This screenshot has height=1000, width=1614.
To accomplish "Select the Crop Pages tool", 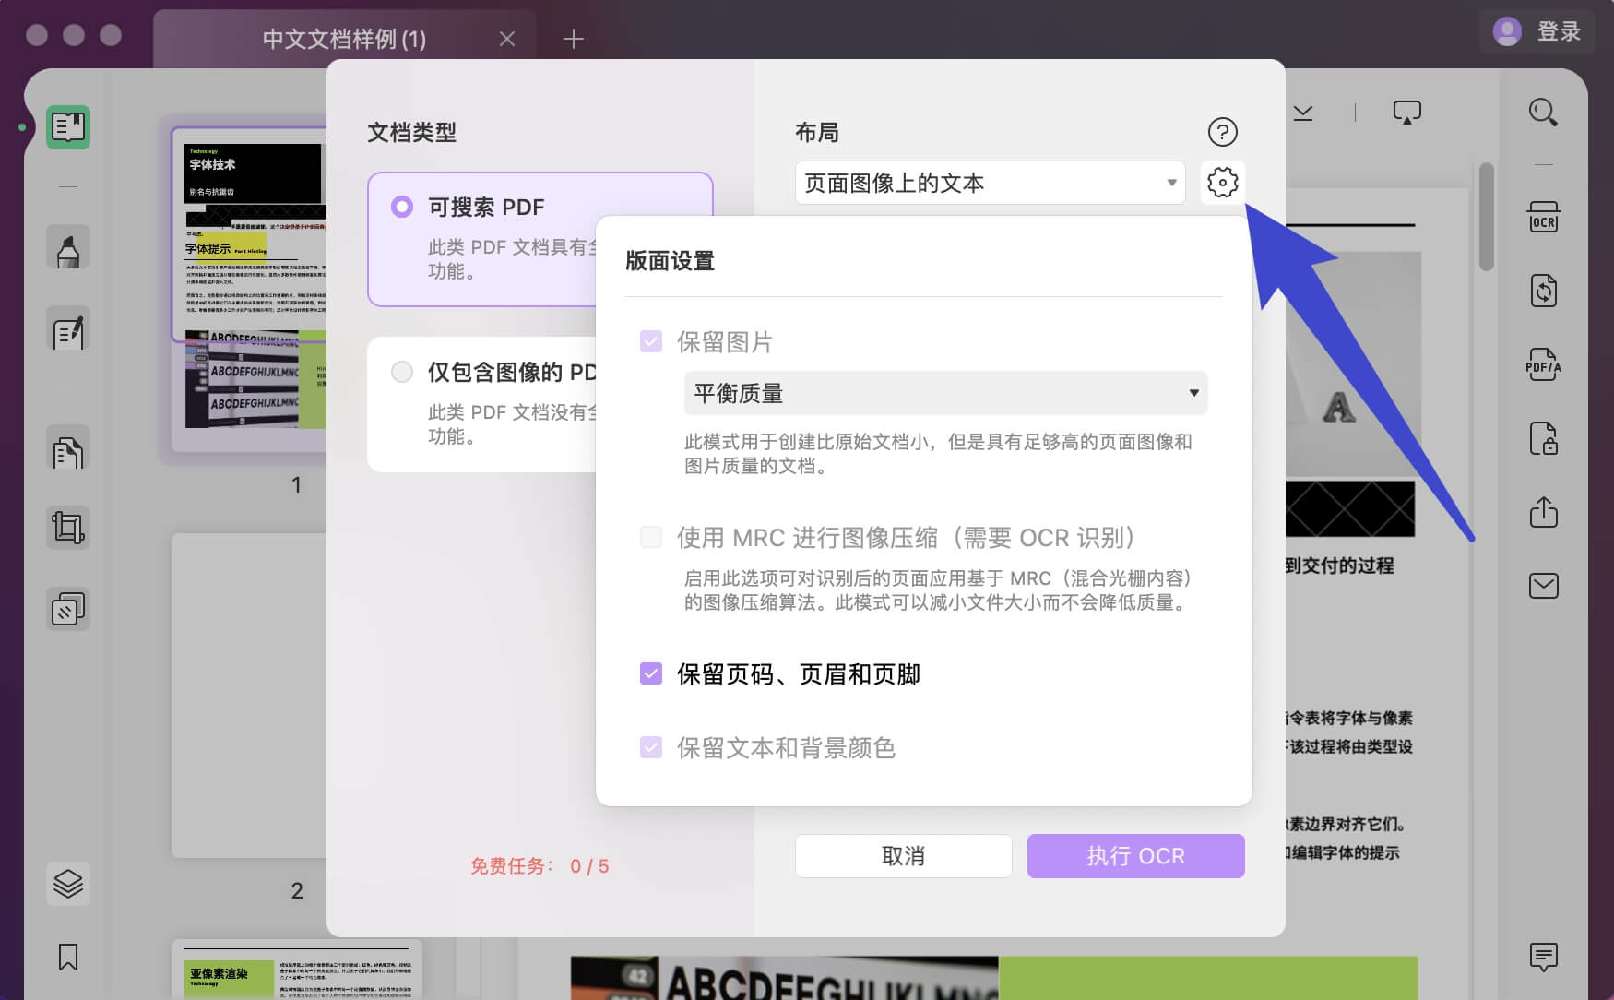I will 68,528.
